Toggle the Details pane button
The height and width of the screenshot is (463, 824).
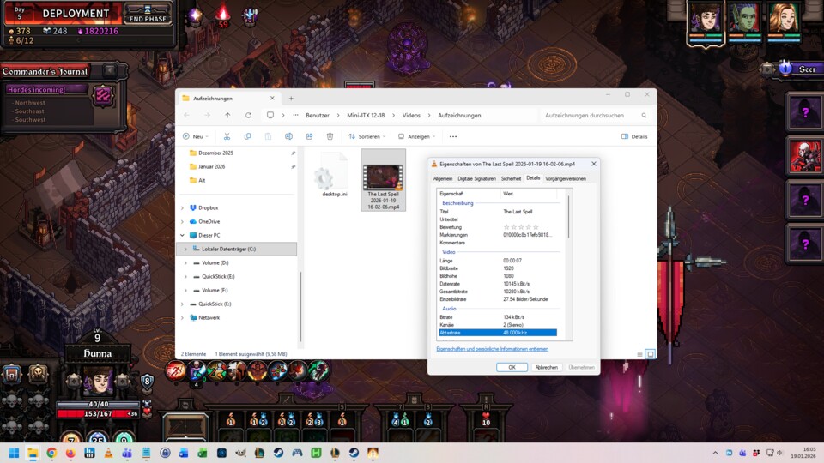pyautogui.click(x=634, y=136)
